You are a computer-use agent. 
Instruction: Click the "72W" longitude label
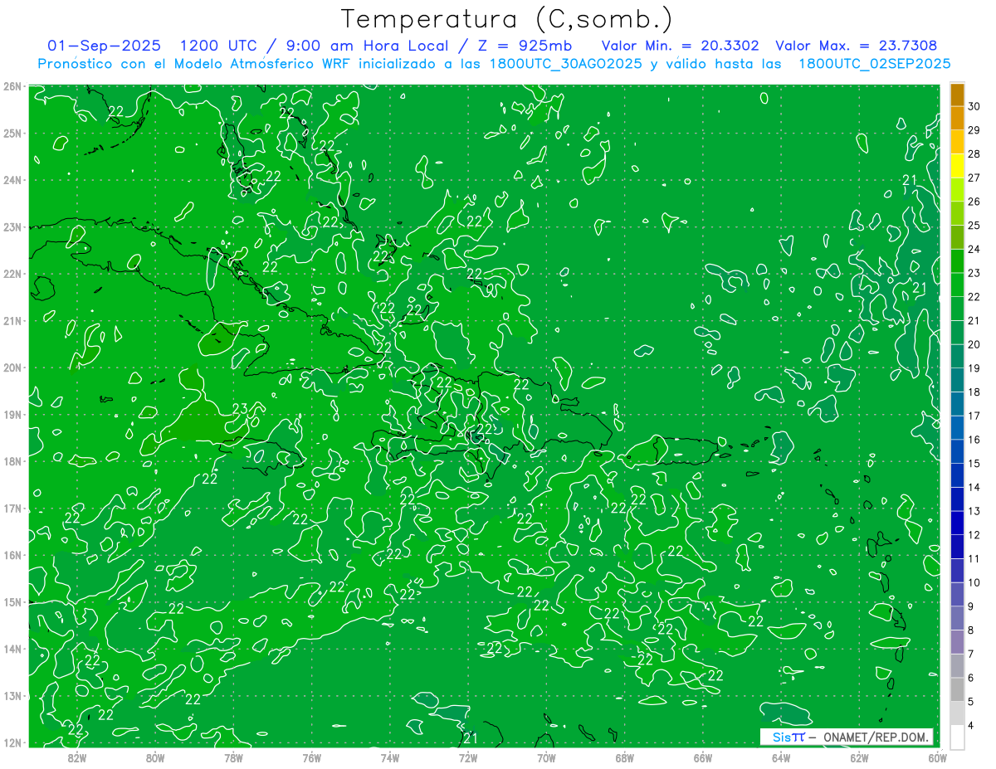pos(468,757)
